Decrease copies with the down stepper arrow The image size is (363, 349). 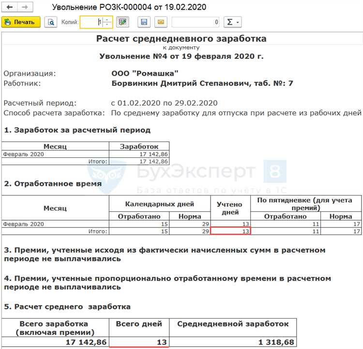[x=107, y=25]
